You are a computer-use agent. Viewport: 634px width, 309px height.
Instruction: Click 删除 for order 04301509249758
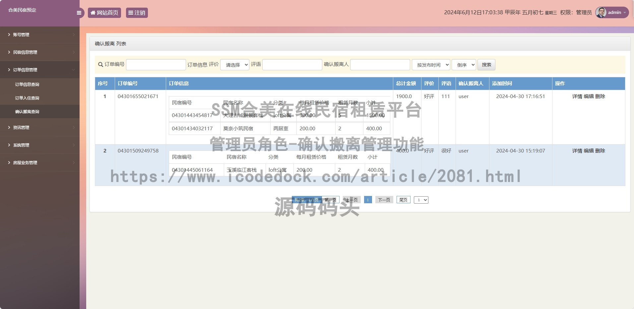point(600,151)
